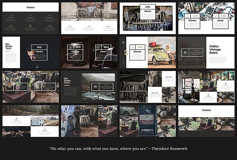Click the "5892" number on the snowy town slide

(223, 16)
